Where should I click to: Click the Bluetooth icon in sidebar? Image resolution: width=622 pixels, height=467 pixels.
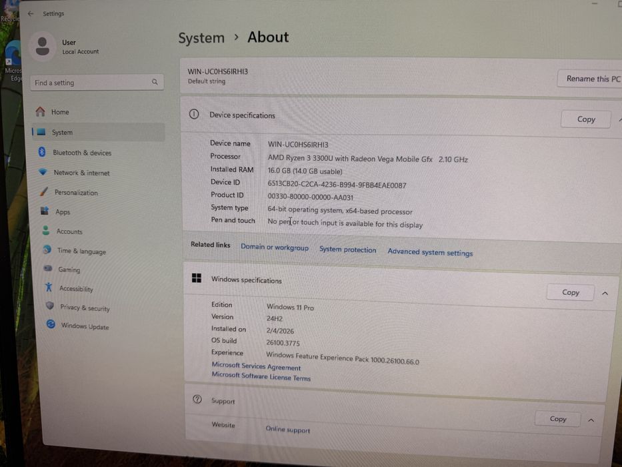point(42,151)
